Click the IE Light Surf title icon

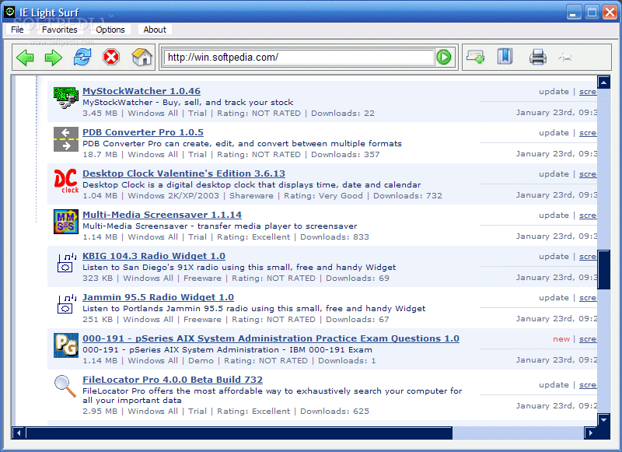click(9, 12)
